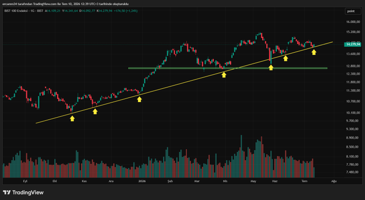Click the chart creation caption text at top
Image resolution: width=365 pixels, height=200 pixels.
(x=66, y=4)
